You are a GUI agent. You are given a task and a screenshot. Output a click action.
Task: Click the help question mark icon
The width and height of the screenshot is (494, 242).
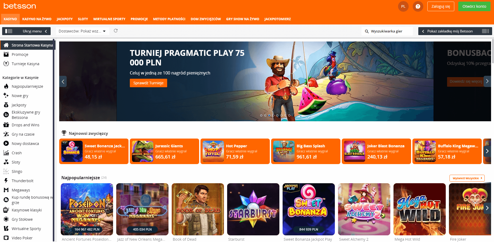click(418, 6)
